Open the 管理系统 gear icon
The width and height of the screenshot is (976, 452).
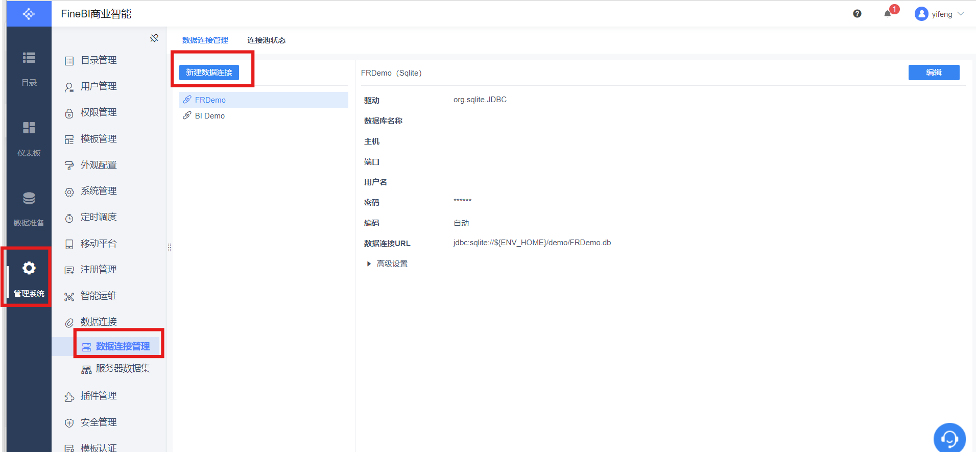click(29, 268)
